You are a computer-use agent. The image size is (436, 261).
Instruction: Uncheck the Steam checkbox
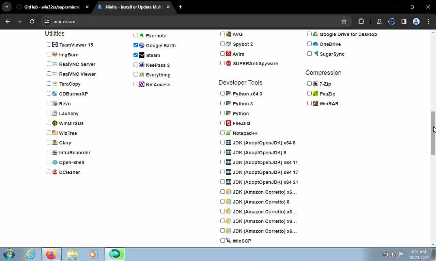pyautogui.click(x=136, y=55)
